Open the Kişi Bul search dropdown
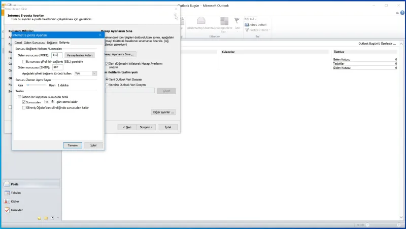The image size is (406, 229). pos(250,19)
